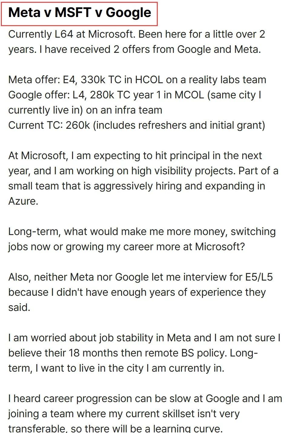Viewport: 287px width, 433px height.
Task: Click the "Google offer: L4" line
Action: 135,102
